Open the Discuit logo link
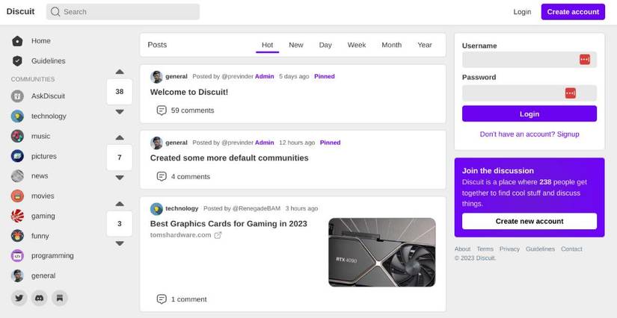Viewport: 617px width, 318px height. 20,11
